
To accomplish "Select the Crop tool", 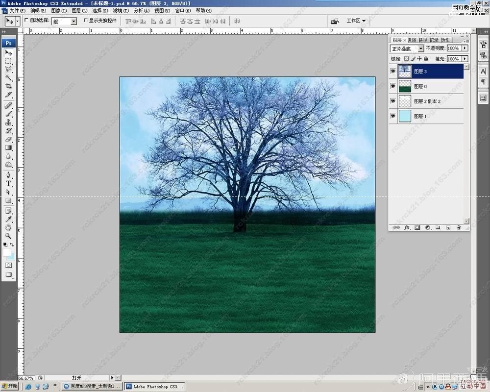I will click(x=8, y=86).
